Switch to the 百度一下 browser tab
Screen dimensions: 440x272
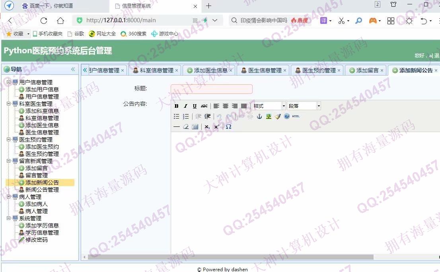(51, 6)
